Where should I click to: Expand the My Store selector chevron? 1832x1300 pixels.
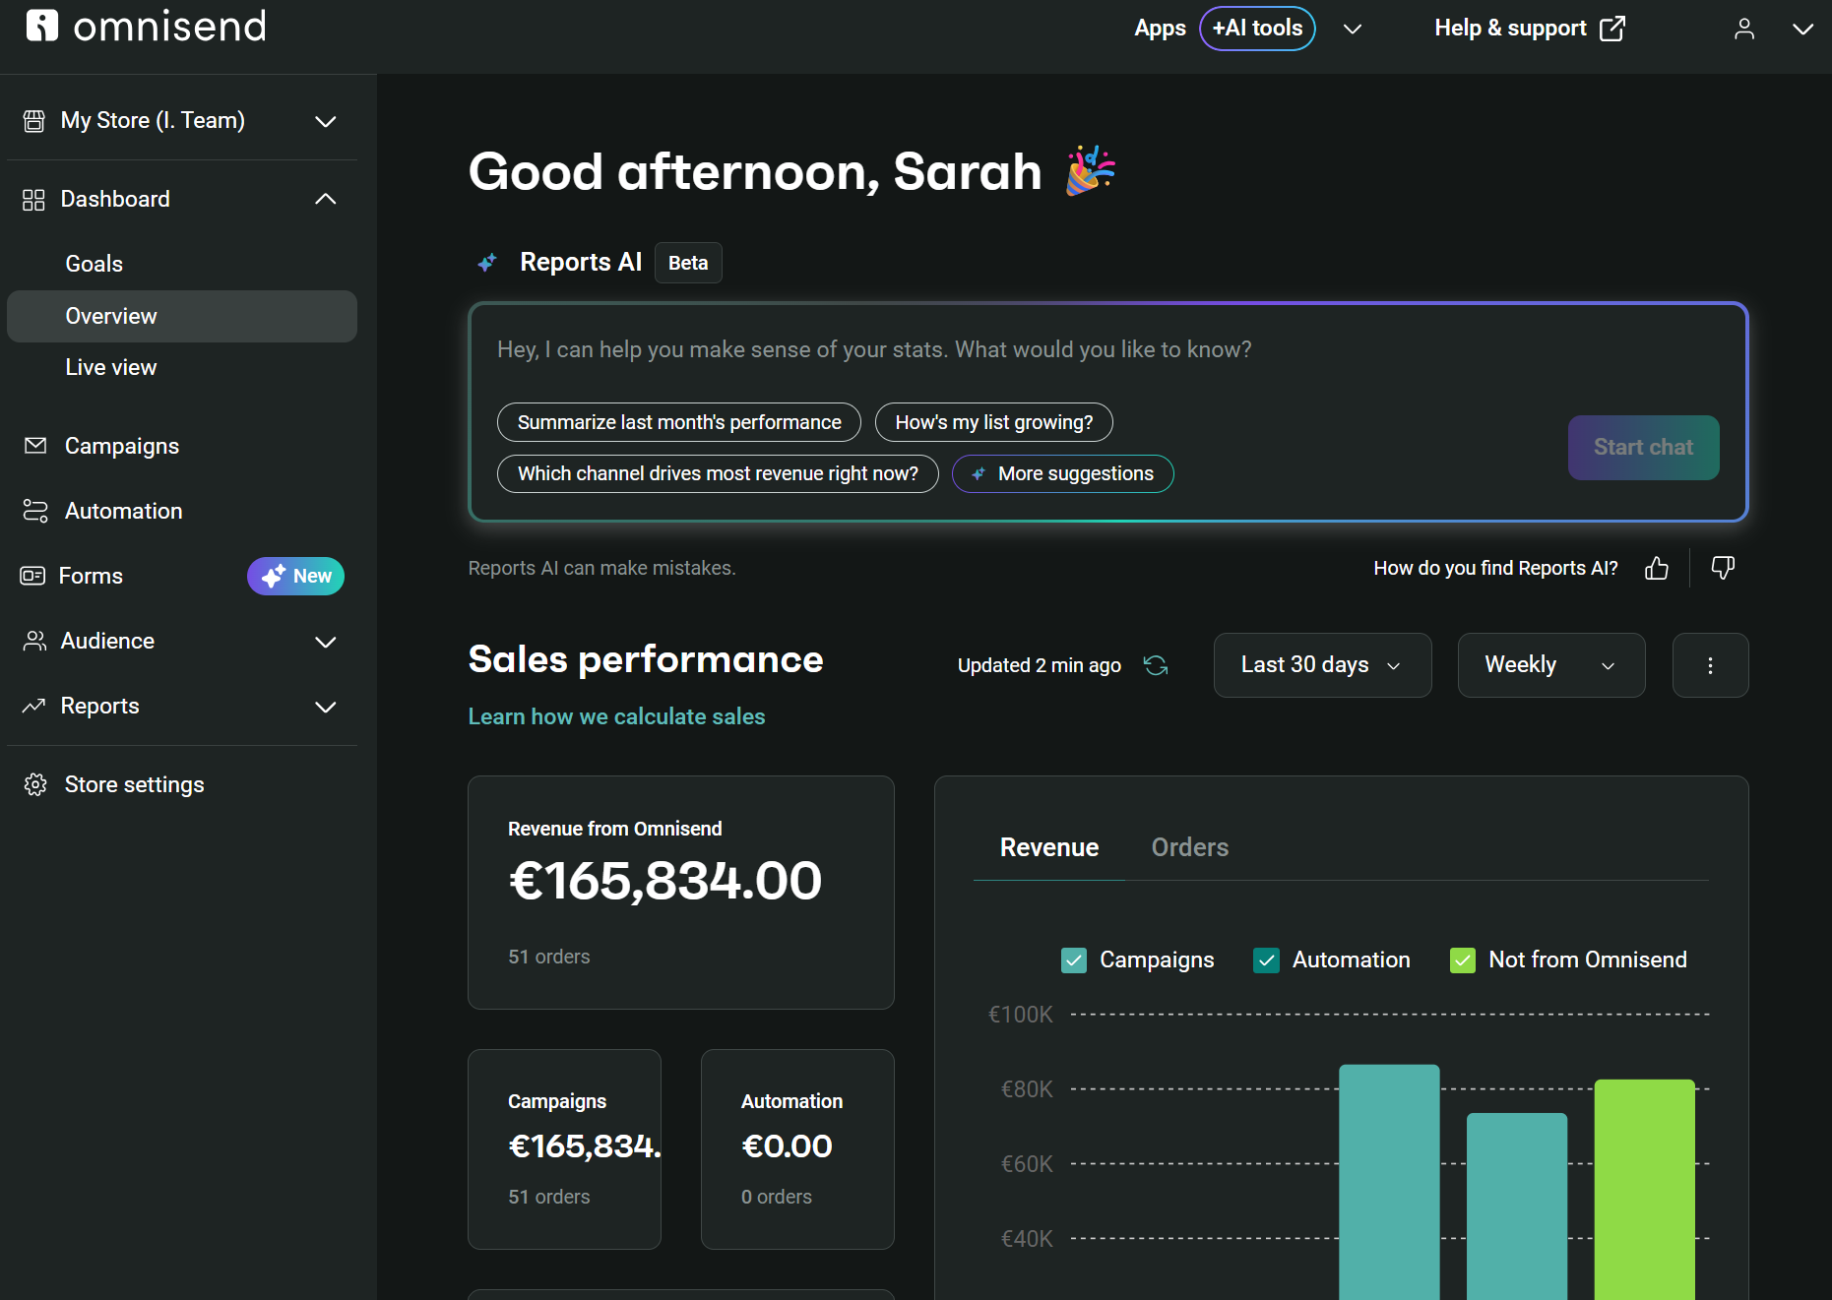[x=326, y=121]
